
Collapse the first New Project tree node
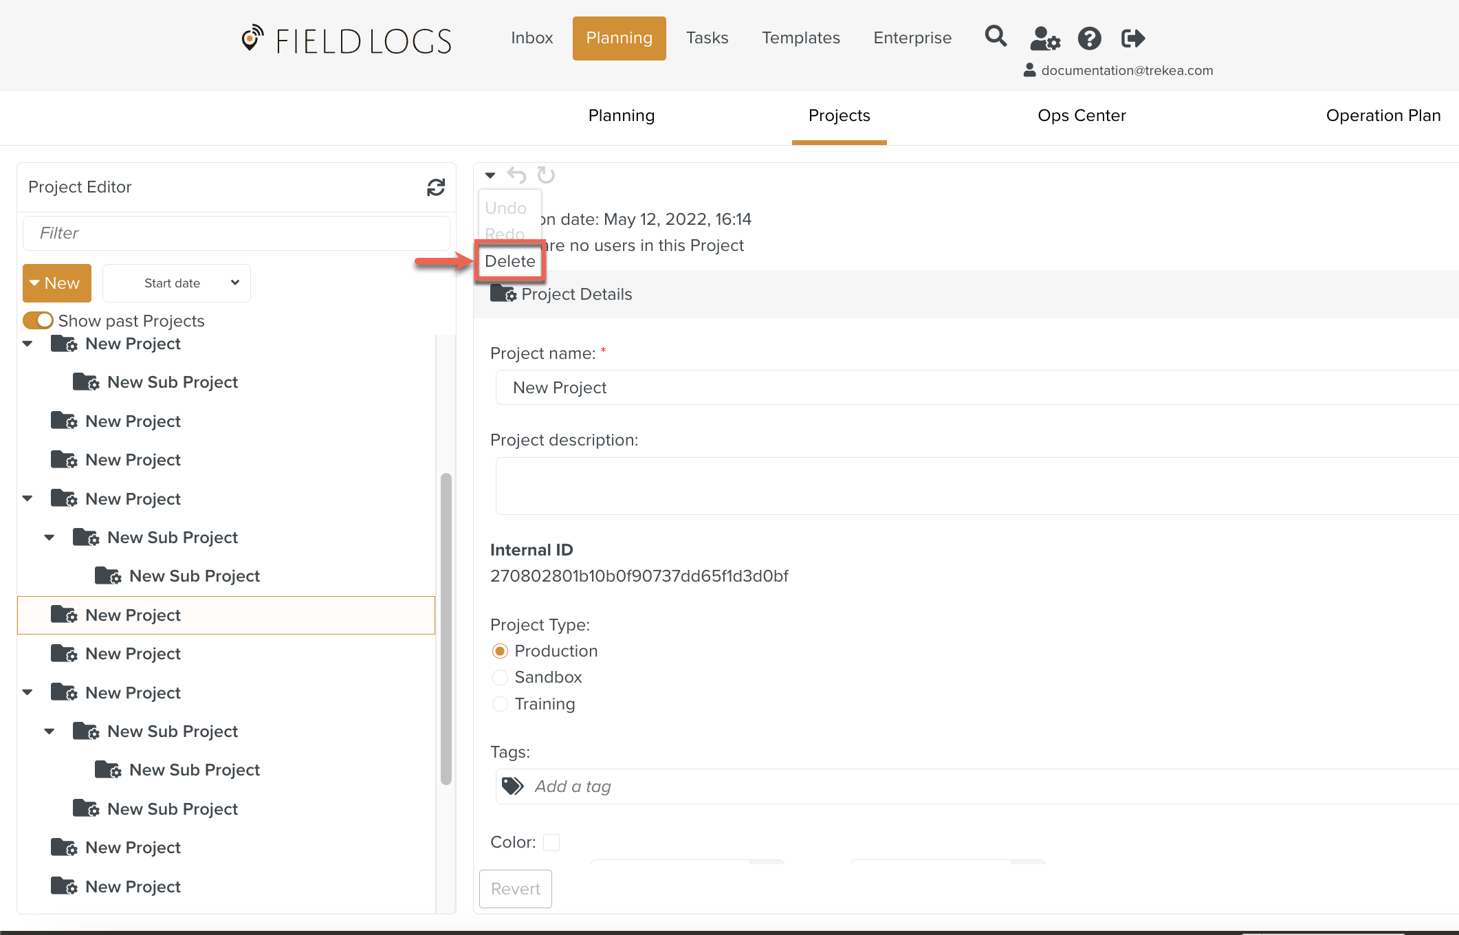tap(28, 344)
